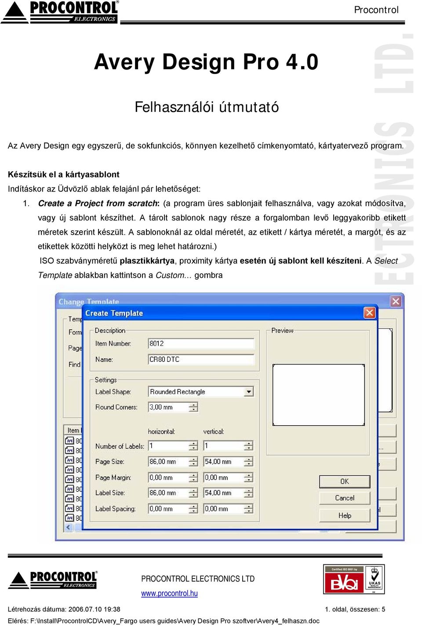This screenshot has width=422, height=626.
Task: Adjust horizontal Label Spacing stepper
Action: click(x=193, y=509)
